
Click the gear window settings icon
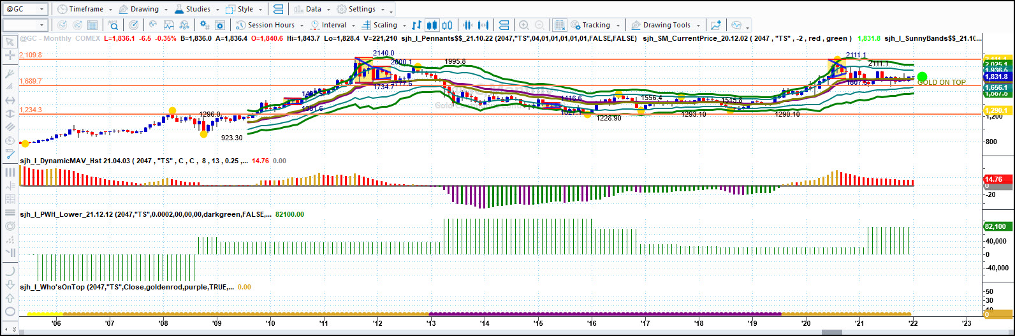(220, 25)
